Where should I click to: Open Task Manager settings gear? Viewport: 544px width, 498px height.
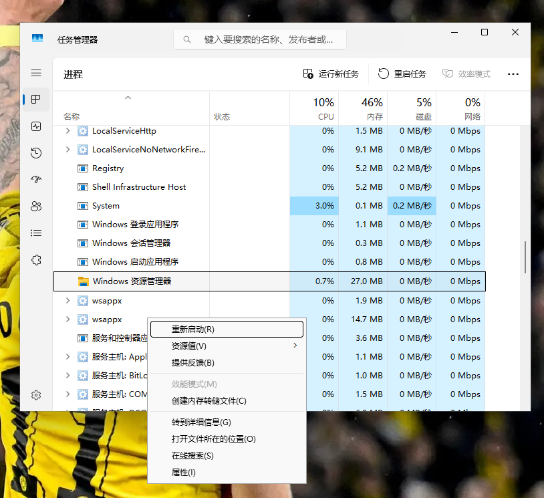36,395
